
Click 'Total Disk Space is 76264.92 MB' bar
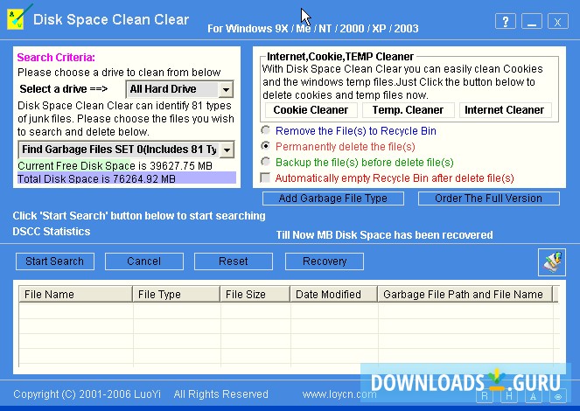click(x=127, y=178)
